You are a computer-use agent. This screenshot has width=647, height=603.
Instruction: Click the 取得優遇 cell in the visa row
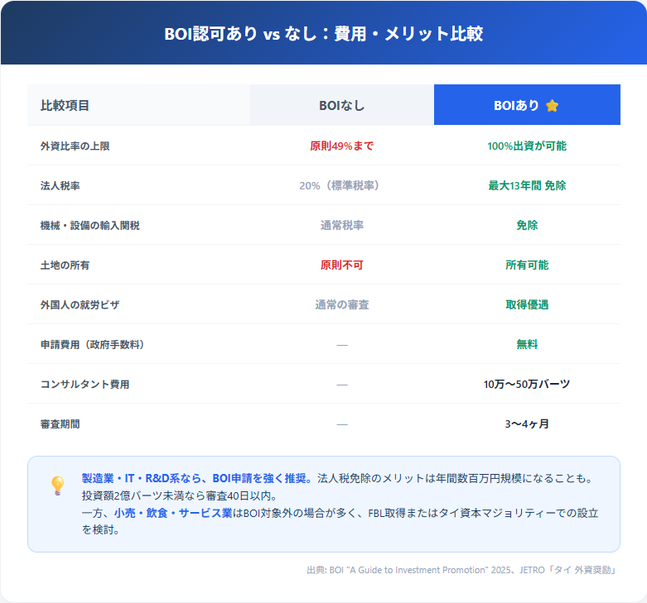click(x=527, y=304)
